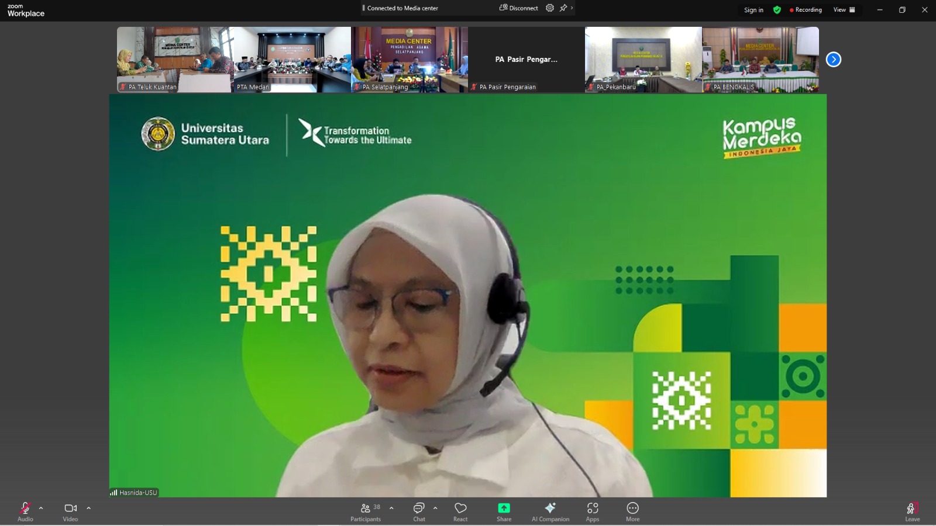Expand the top toolbar chevron beside the pin
This screenshot has height=526, width=936.
(x=572, y=8)
